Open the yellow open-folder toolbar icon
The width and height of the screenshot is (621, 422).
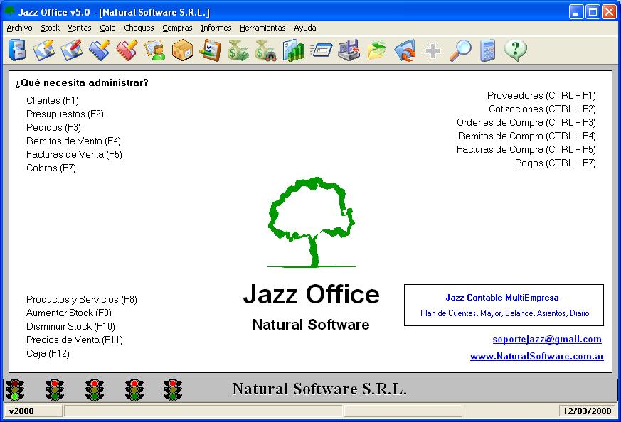pyautogui.click(x=376, y=50)
